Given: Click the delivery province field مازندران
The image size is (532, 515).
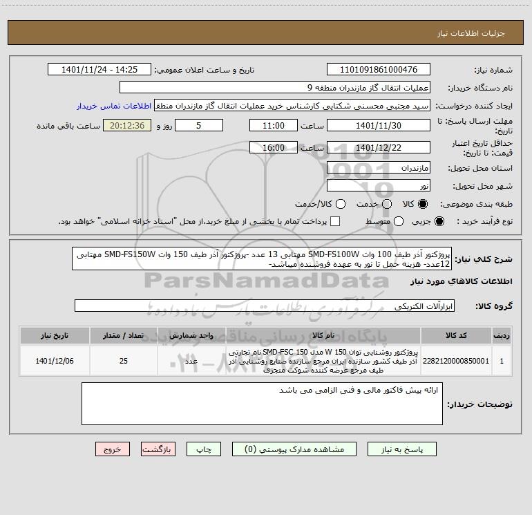Looking at the screenshot, I should click(x=379, y=168).
